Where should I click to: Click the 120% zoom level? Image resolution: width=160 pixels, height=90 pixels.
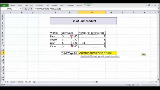137,85
